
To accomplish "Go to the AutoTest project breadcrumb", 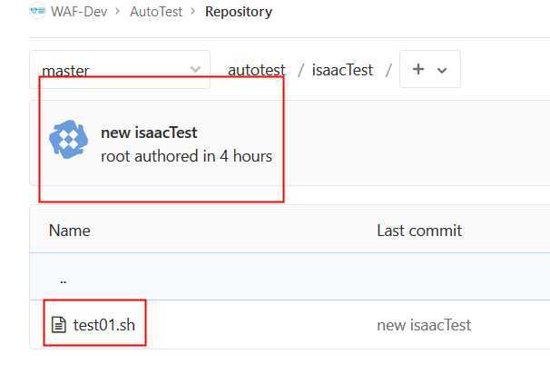I will pos(156,12).
